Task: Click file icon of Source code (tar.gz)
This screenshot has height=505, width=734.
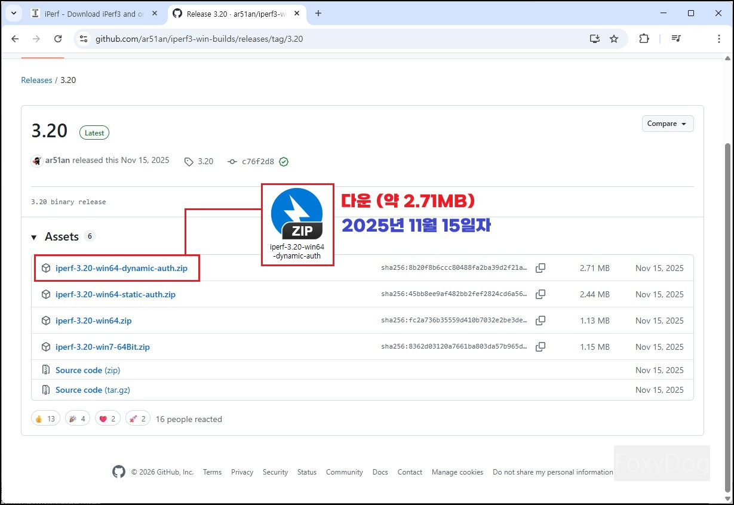Action: pyautogui.click(x=46, y=390)
